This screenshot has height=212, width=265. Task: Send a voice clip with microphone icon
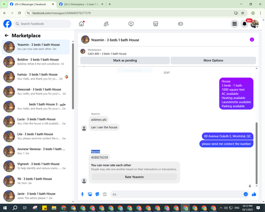82,195
